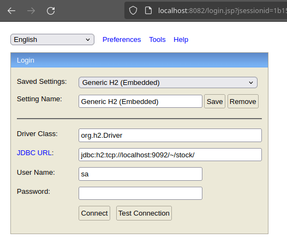Open the Tools link
287x245 pixels.
pos(157,39)
